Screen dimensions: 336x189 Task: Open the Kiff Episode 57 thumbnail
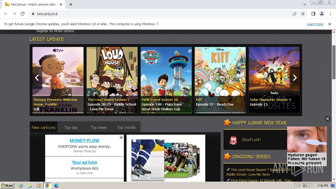[220, 80]
